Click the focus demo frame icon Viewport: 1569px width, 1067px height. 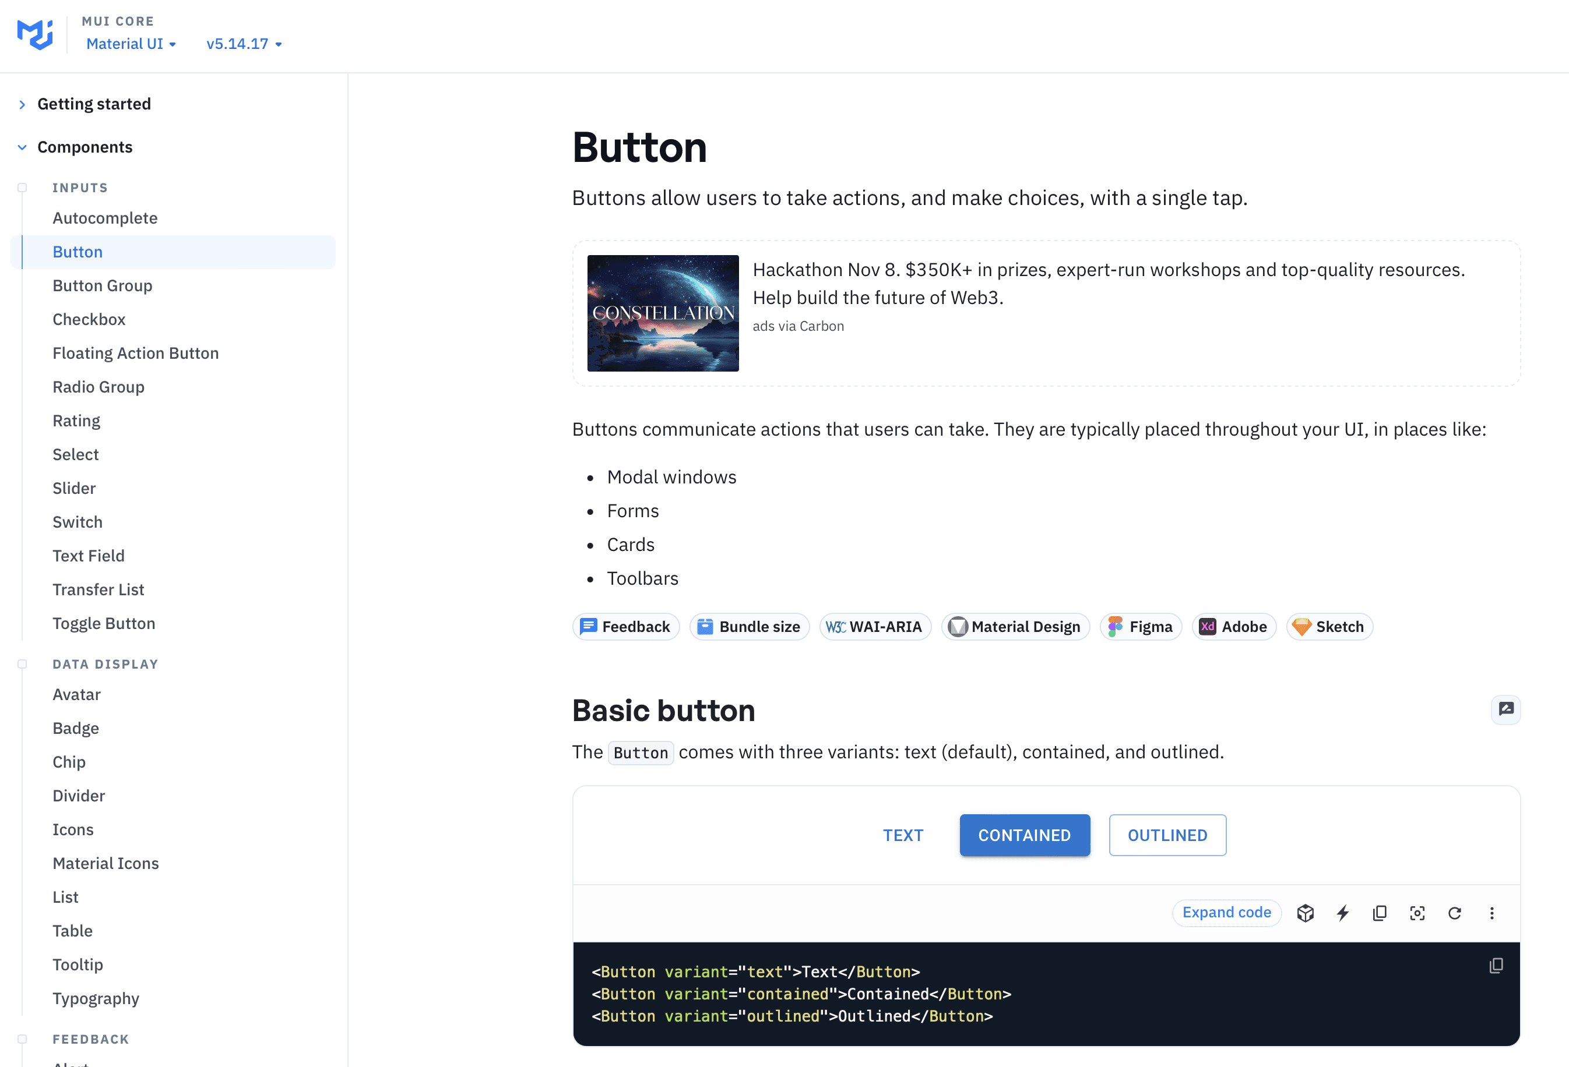click(x=1417, y=913)
